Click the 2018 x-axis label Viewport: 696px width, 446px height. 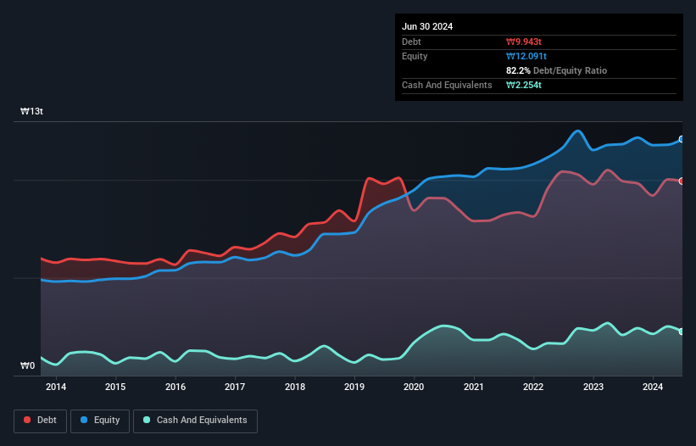point(295,387)
